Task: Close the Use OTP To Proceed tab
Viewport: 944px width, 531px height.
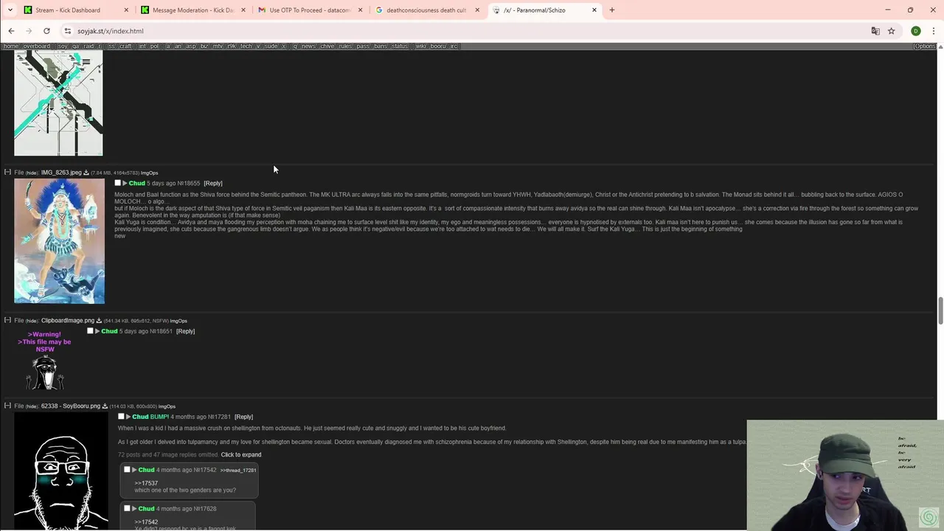Action: (360, 10)
